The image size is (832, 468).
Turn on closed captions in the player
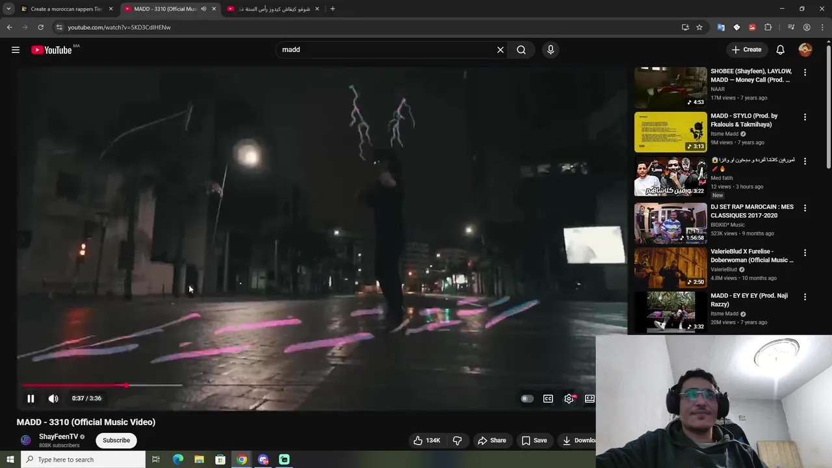[x=548, y=398]
